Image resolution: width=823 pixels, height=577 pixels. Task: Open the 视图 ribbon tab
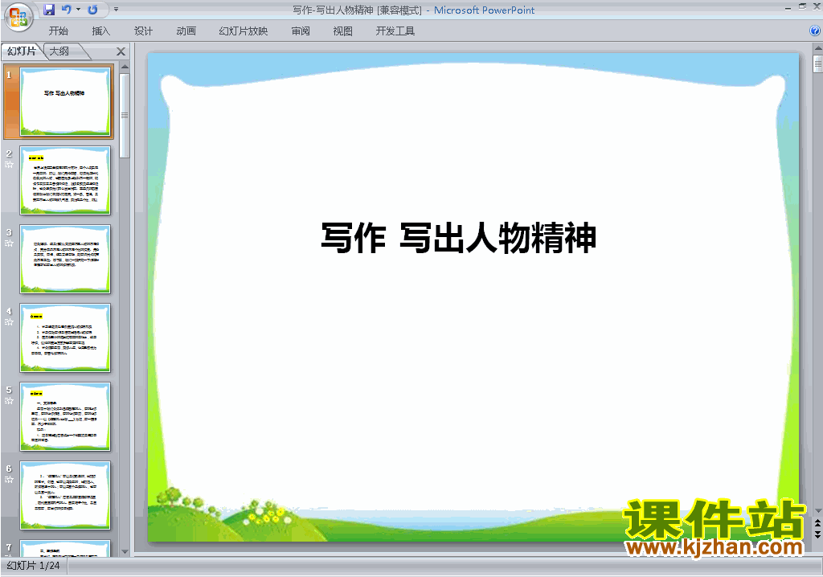(x=342, y=31)
